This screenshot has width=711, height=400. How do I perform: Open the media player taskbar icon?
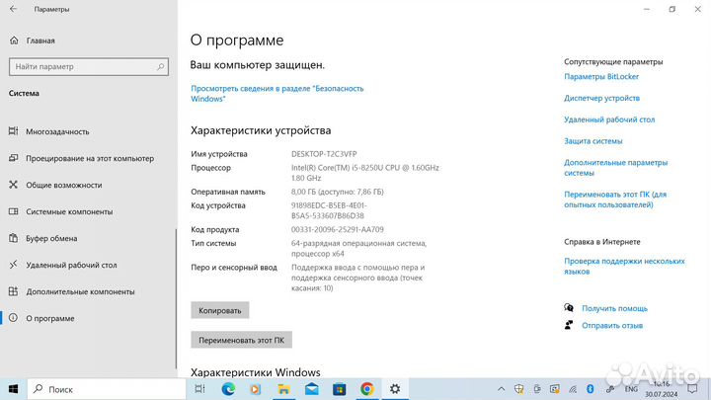256,389
